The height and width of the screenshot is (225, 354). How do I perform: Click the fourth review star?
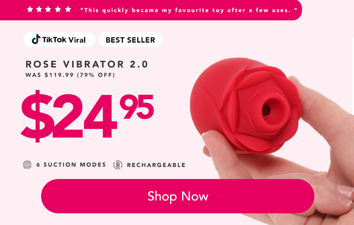58,9
